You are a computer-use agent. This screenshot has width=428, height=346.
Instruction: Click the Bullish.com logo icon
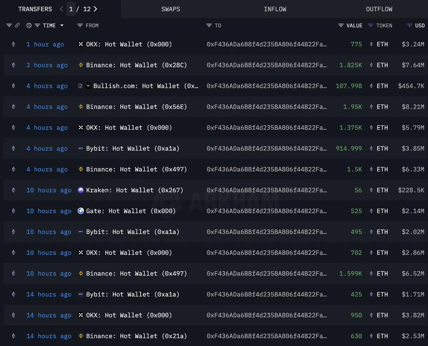[88, 86]
